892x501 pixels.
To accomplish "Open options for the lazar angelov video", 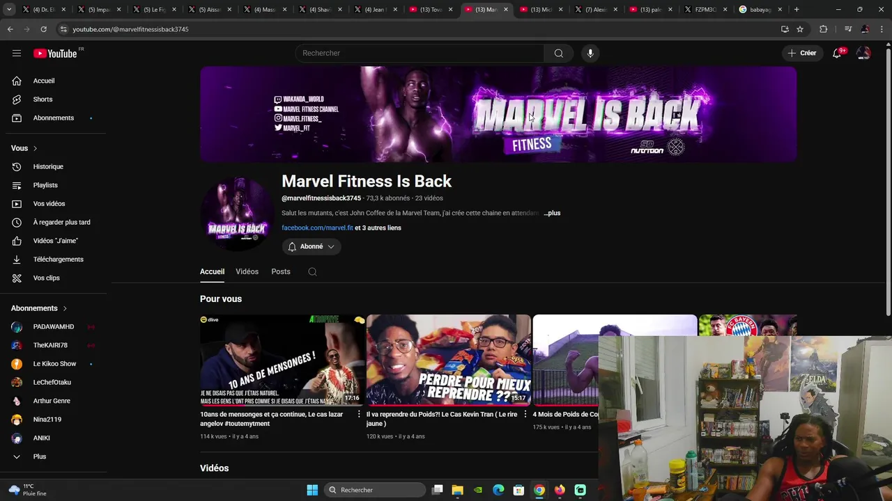I will click(x=359, y=414).
